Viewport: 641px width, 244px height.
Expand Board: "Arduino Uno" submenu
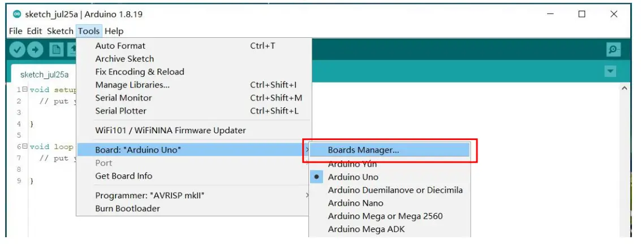tap(194, 150)
